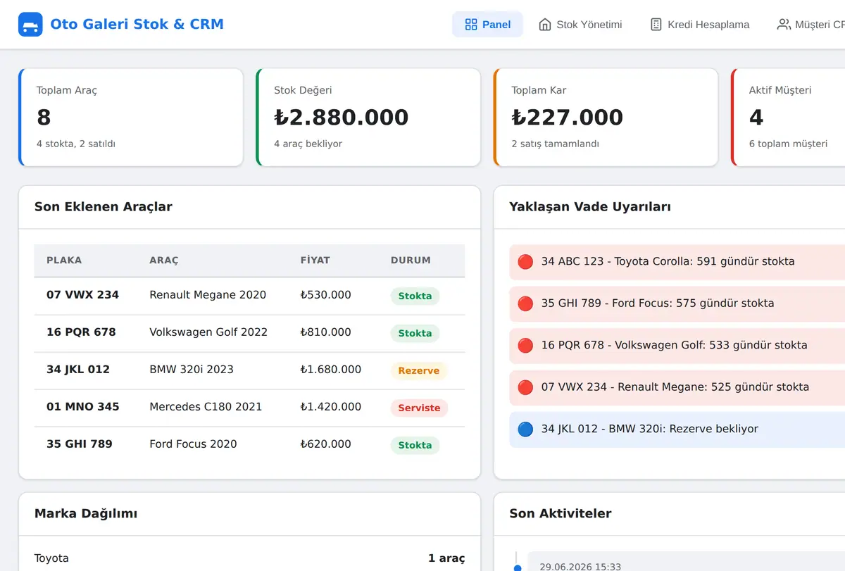Open the Aktif Müşteri summary card
This screenshot has width=845, height=571.
[788, 118]
